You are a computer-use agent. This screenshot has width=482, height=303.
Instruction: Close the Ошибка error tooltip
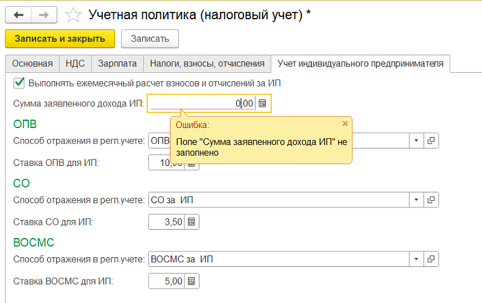(345, 123)
